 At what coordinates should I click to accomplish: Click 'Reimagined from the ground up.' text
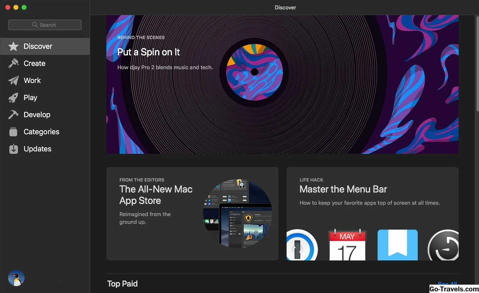pos(145,218)
